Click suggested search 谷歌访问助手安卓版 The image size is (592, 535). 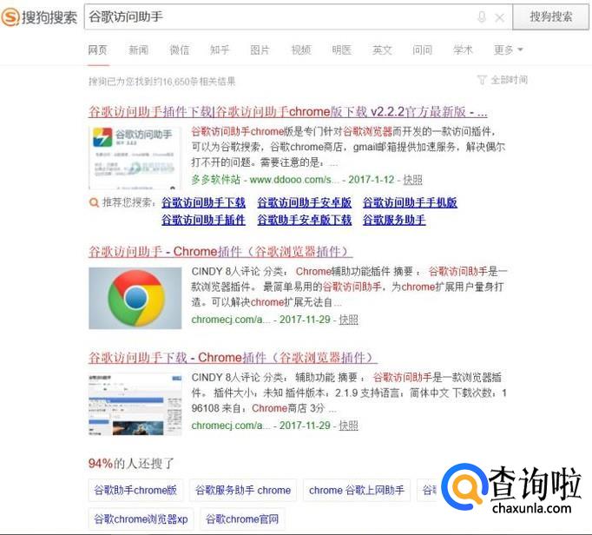tap(305, 202)
